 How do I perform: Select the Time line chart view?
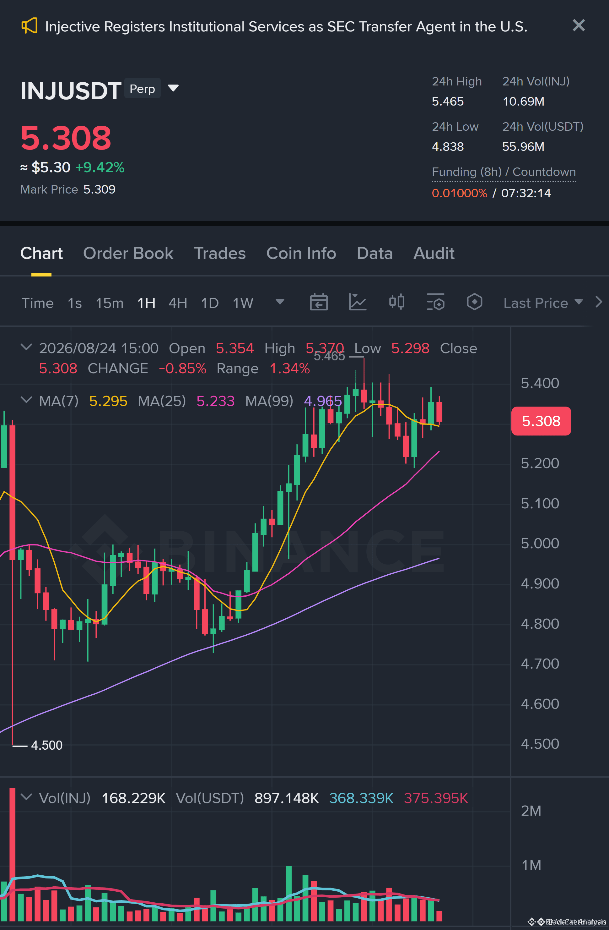[x=37, y=303]
